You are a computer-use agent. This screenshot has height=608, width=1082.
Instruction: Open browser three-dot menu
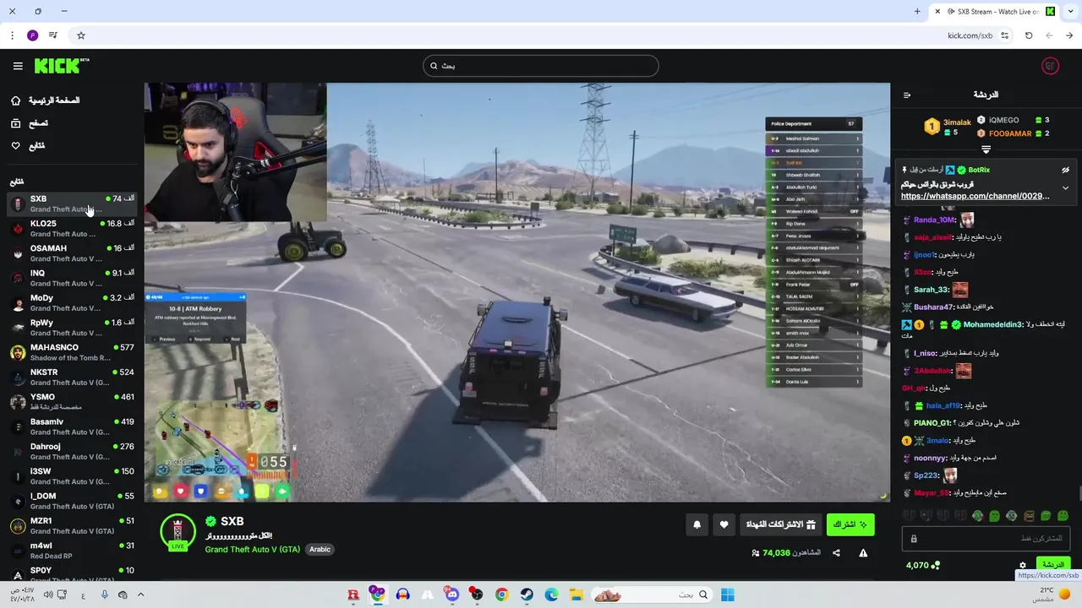click(x=12, y=35)
